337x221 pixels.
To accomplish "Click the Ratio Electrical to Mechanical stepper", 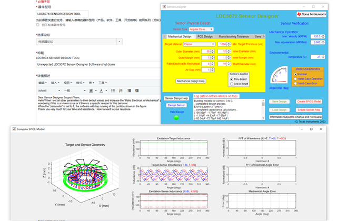I will (212, 64).
